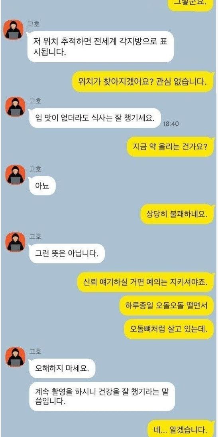Screen dimensions: 218x437
Task: Select the bubble 그런 뜻은 아닙니다
Action: click(x=67, y=254)
